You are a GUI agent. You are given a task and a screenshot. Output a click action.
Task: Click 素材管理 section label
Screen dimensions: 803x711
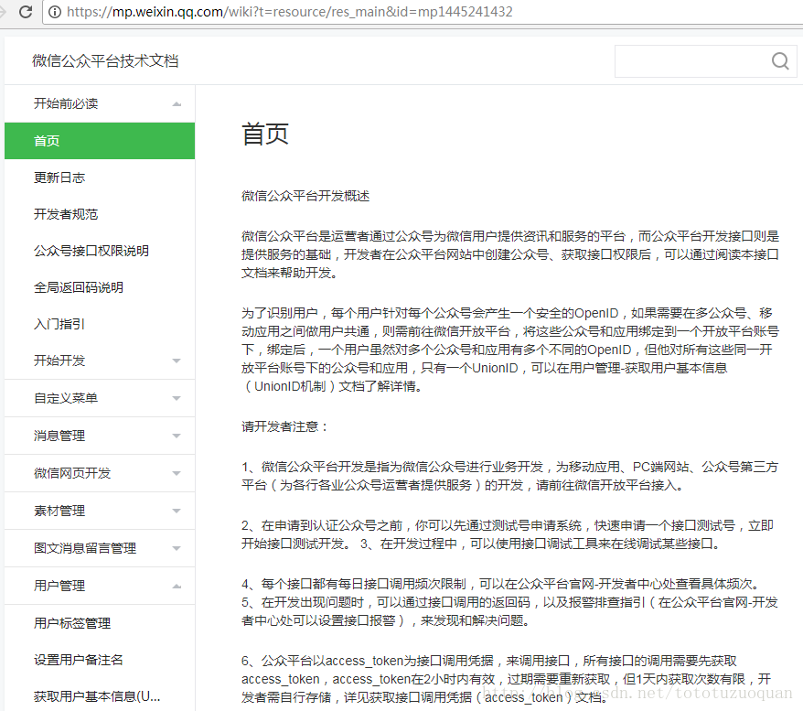pos(59,511)
